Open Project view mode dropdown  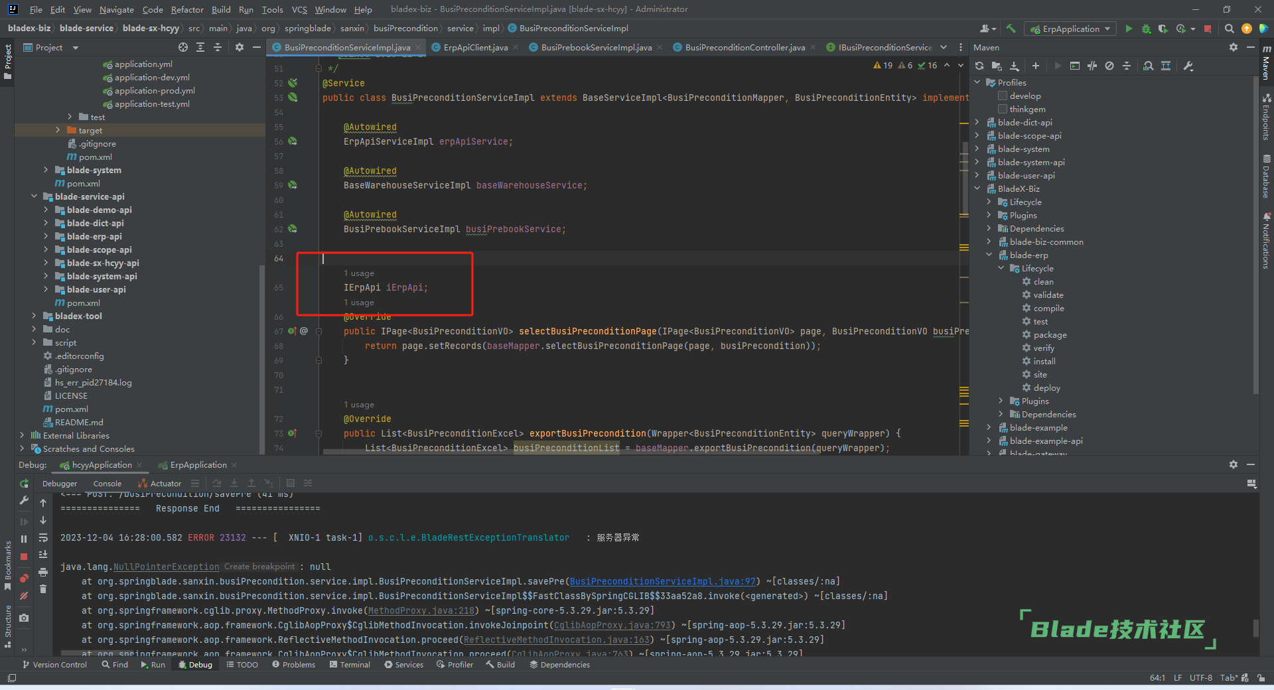coord(76,48)
